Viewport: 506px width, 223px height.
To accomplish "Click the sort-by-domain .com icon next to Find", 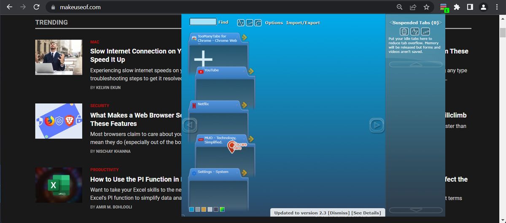I will (250, 23).
